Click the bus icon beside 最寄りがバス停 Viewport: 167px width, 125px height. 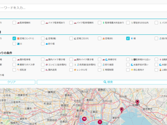(18, 65)
